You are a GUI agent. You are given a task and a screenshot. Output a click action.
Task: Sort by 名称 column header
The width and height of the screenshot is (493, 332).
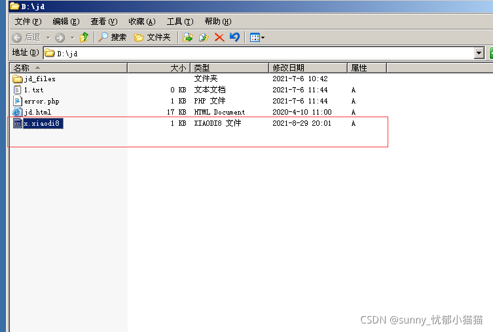[69, 67]
